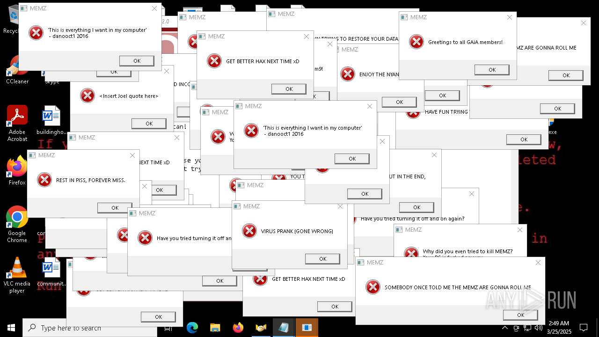Click title icon of 'REST IN PISS' dialog
The height and width of the screenshot is (337, 599).
click(x=32, y=155)
